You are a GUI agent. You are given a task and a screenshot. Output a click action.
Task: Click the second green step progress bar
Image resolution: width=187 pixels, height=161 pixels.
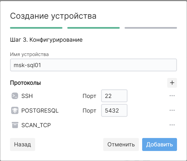(93, 28)
